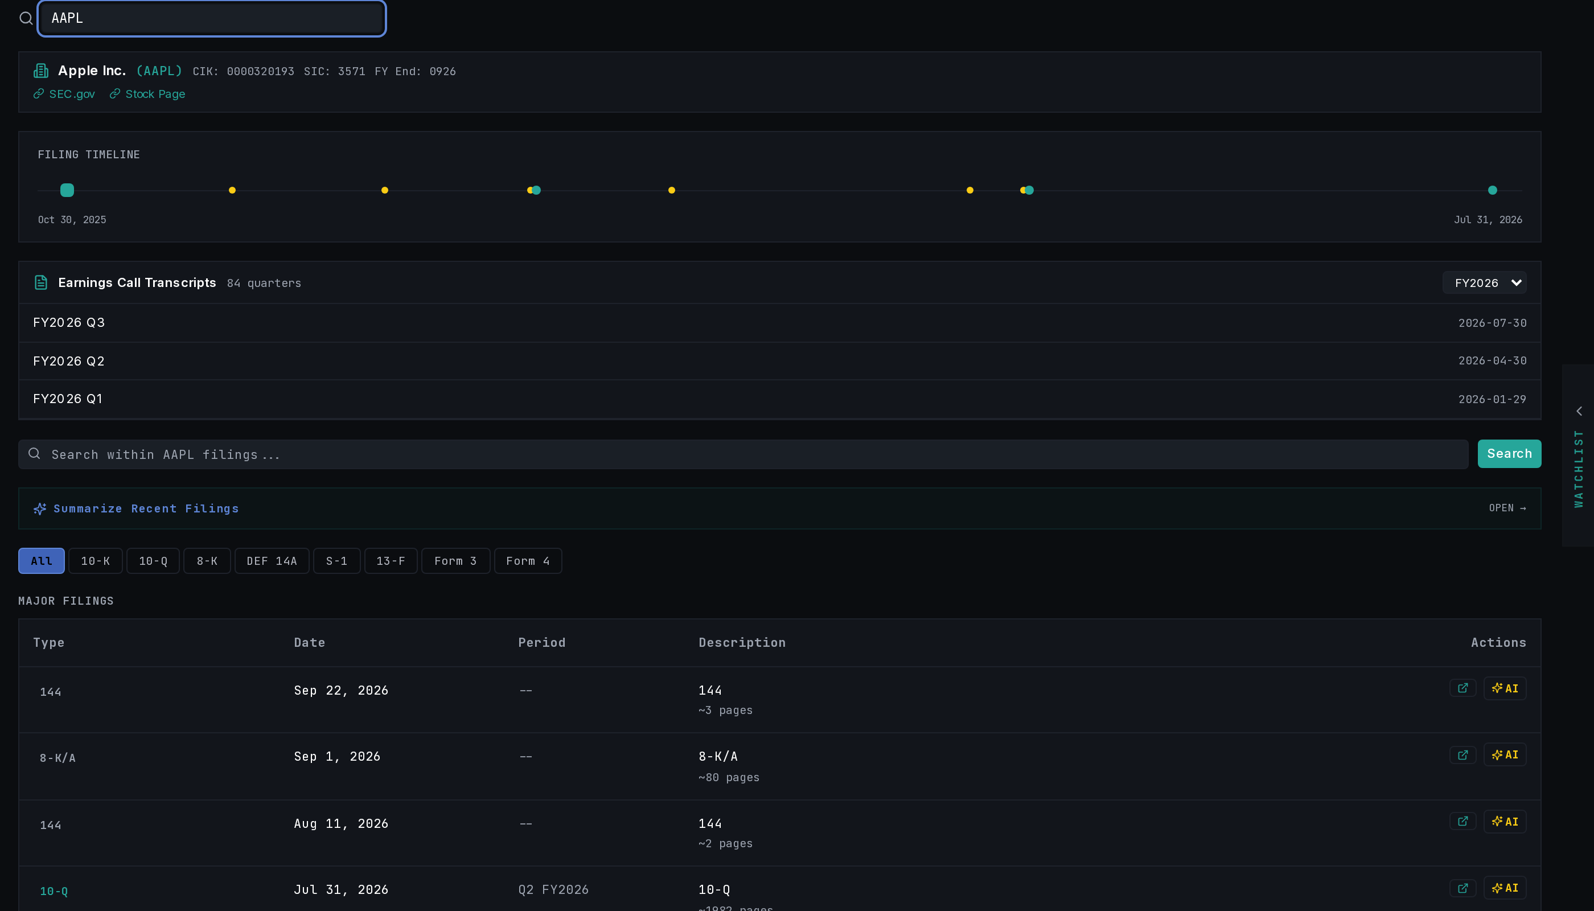Click the (AAPL) ticker label
The width and height of the screenshot is (1594, 911).
point(159,71)
